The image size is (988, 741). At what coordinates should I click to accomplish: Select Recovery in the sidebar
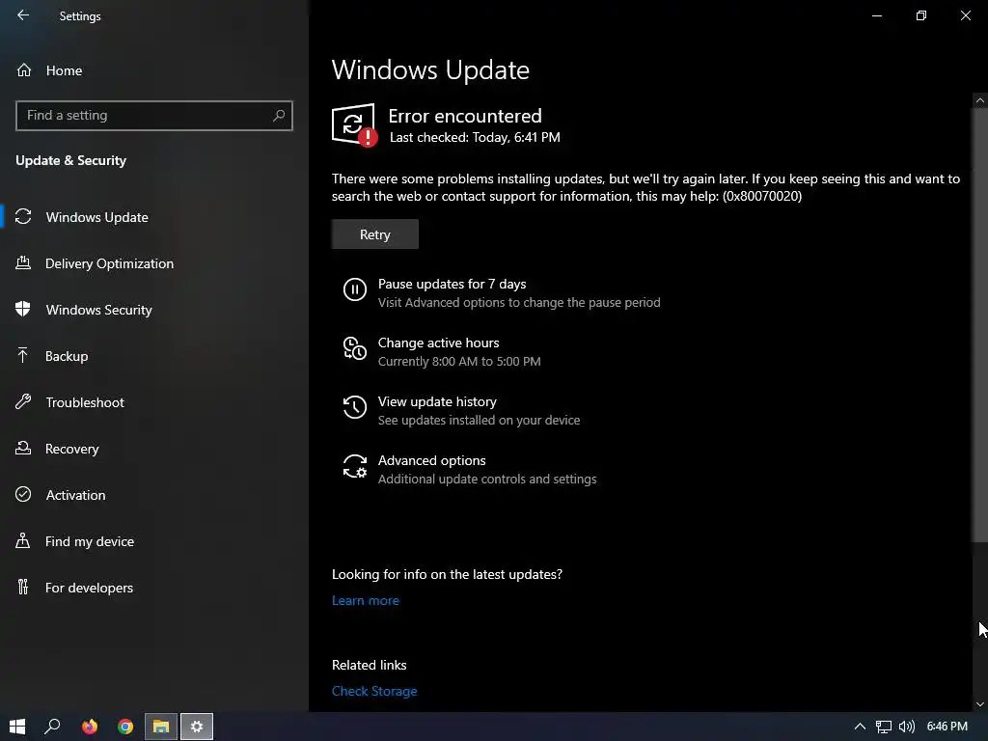154,449
